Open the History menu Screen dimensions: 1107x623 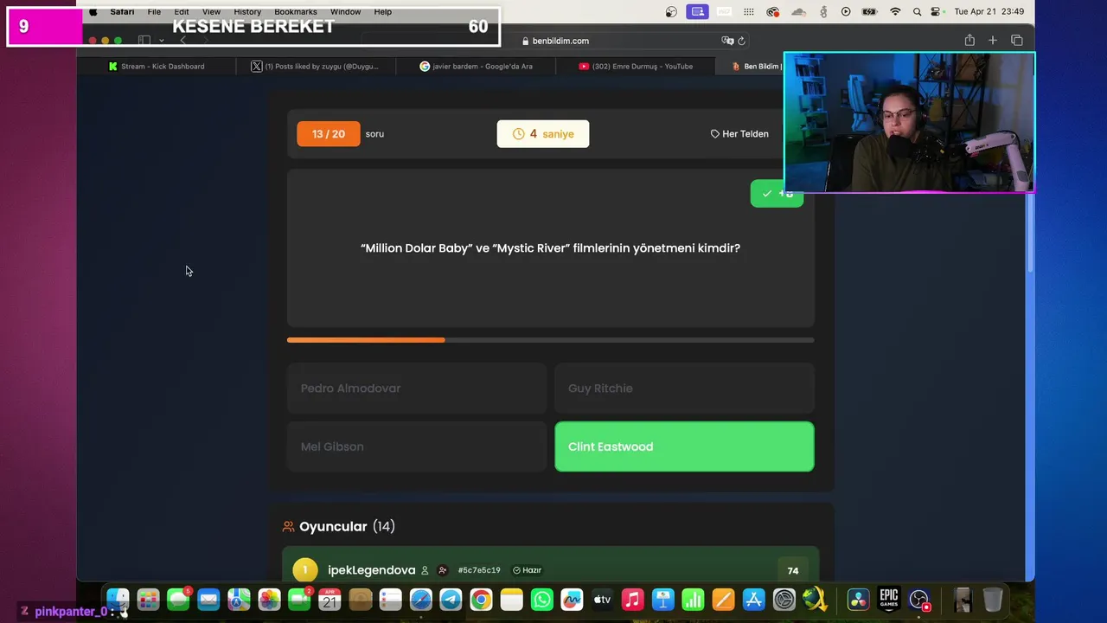[247, 11]
